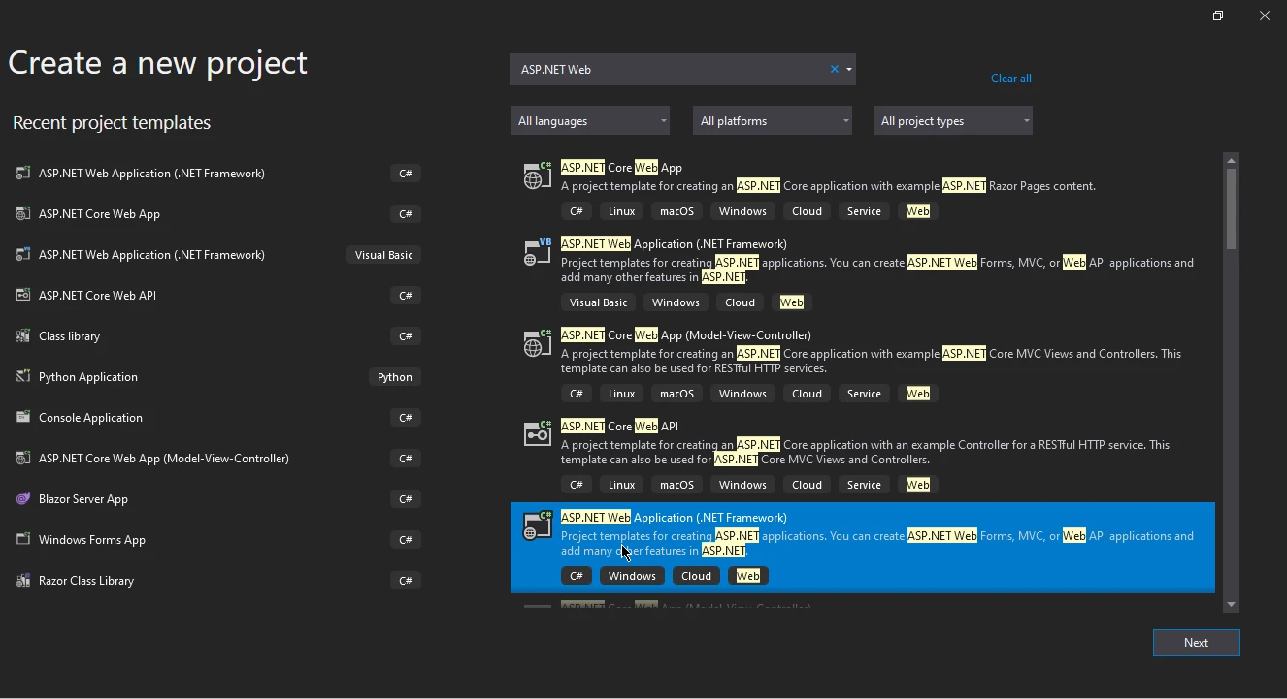Click the Visual Basic ASP.NET Web Application template icon
Viewport: 1287px width, 699px height.
pyautogui.click(x=537, y=252)
